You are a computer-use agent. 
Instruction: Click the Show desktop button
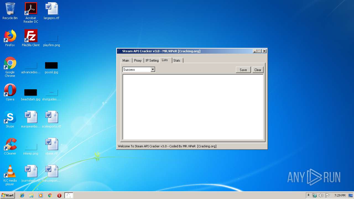[351, 195]
